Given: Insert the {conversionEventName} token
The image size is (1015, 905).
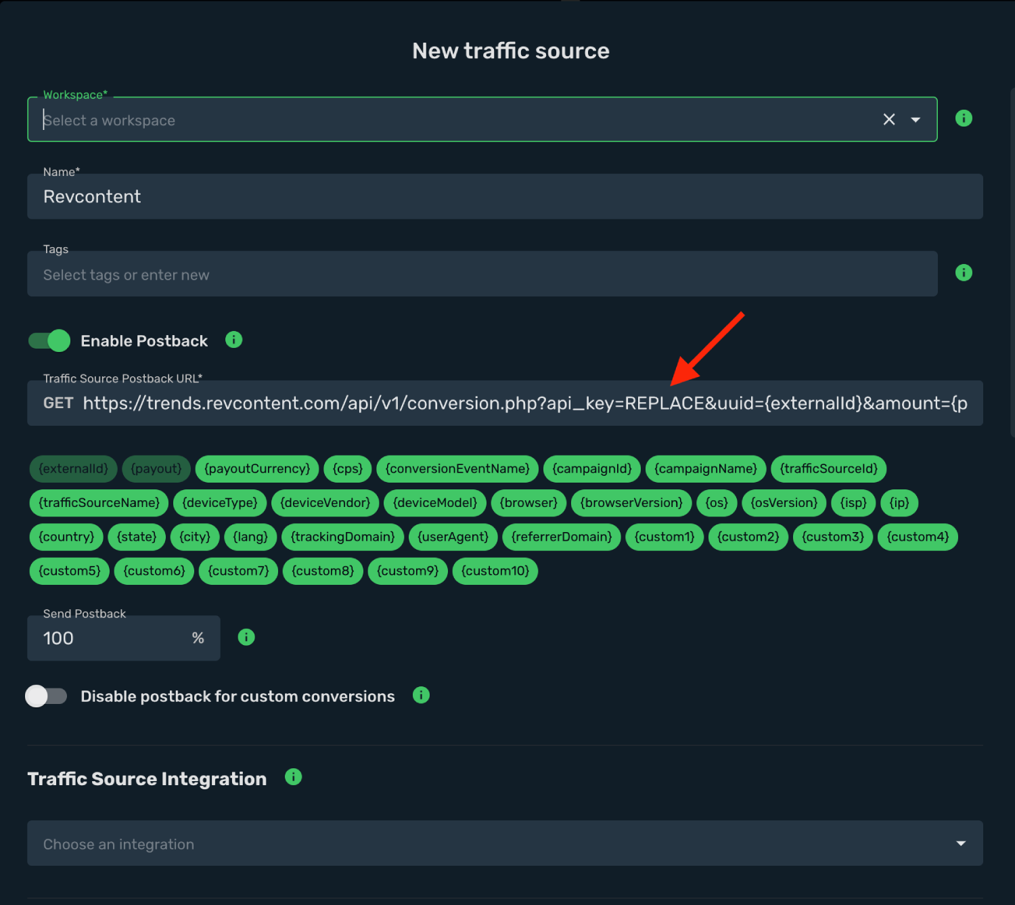Looking at the screenshot, I should [457, 469].
